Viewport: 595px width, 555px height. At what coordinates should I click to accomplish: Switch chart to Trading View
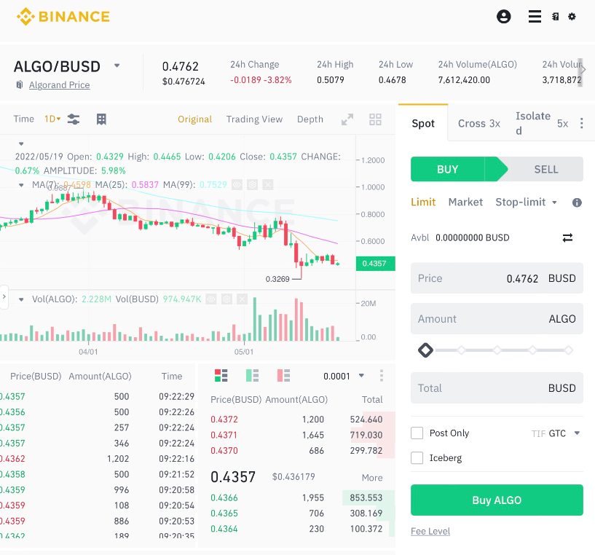(x=254, y=119)
